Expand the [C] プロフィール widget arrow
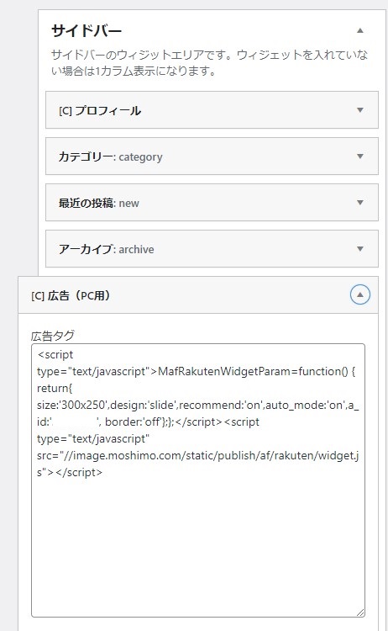This screenshot has width=388, height=631. tap(360, 110)
